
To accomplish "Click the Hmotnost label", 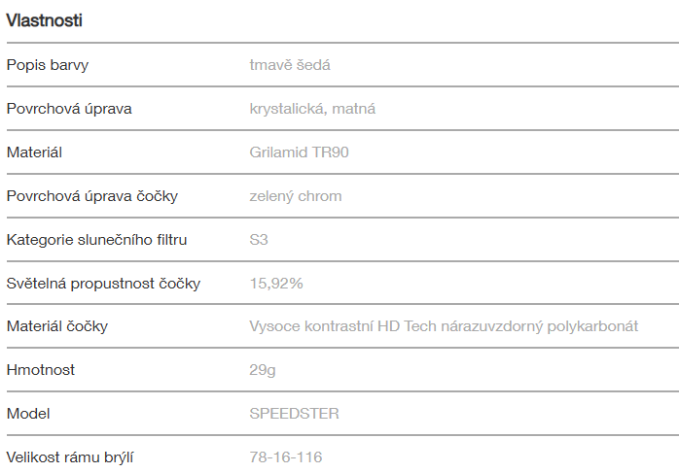I will coord(41,370).
